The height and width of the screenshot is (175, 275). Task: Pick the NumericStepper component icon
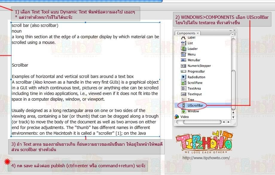[184, 66]
